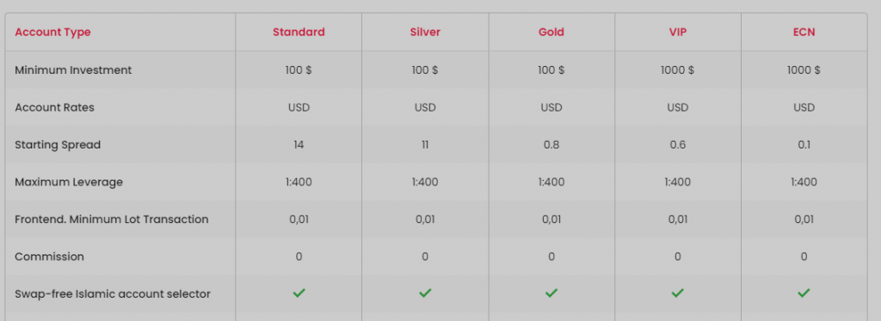The width and height of the screenshot is (881, 321).
Task: Choose the Gold account header
Action: 551,32
